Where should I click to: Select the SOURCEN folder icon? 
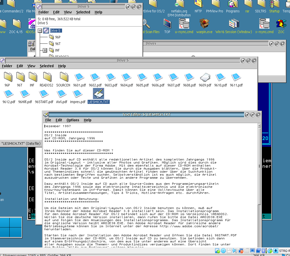[x=64, y=77]
